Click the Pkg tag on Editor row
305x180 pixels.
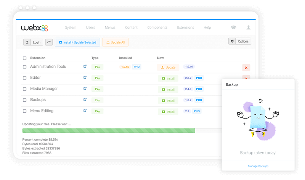98,78
